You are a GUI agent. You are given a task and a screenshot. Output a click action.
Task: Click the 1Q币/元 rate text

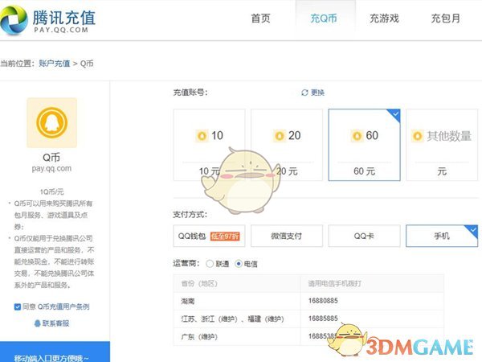(x=51, y=191)
